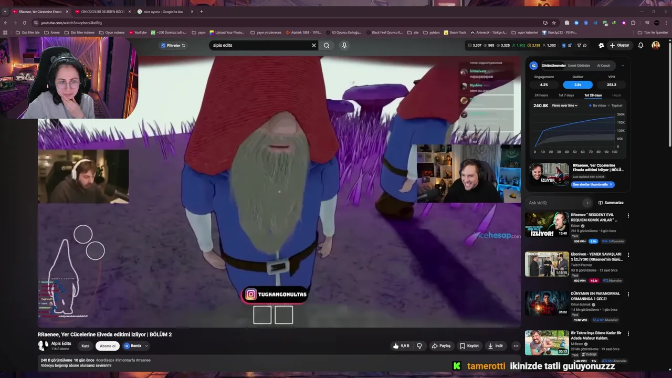Open the RESIDENT EVIL KOMİK ANLAR thumbnail
The image size is (672, 378).
547,225
